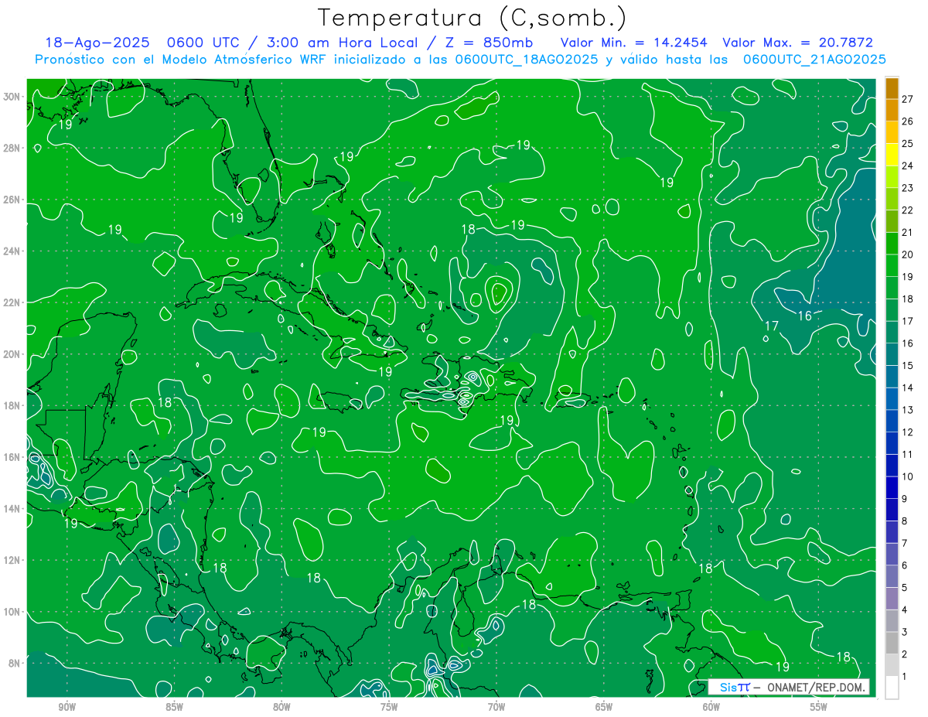Click the "22N" latitude axis label

tap(13, 302)
